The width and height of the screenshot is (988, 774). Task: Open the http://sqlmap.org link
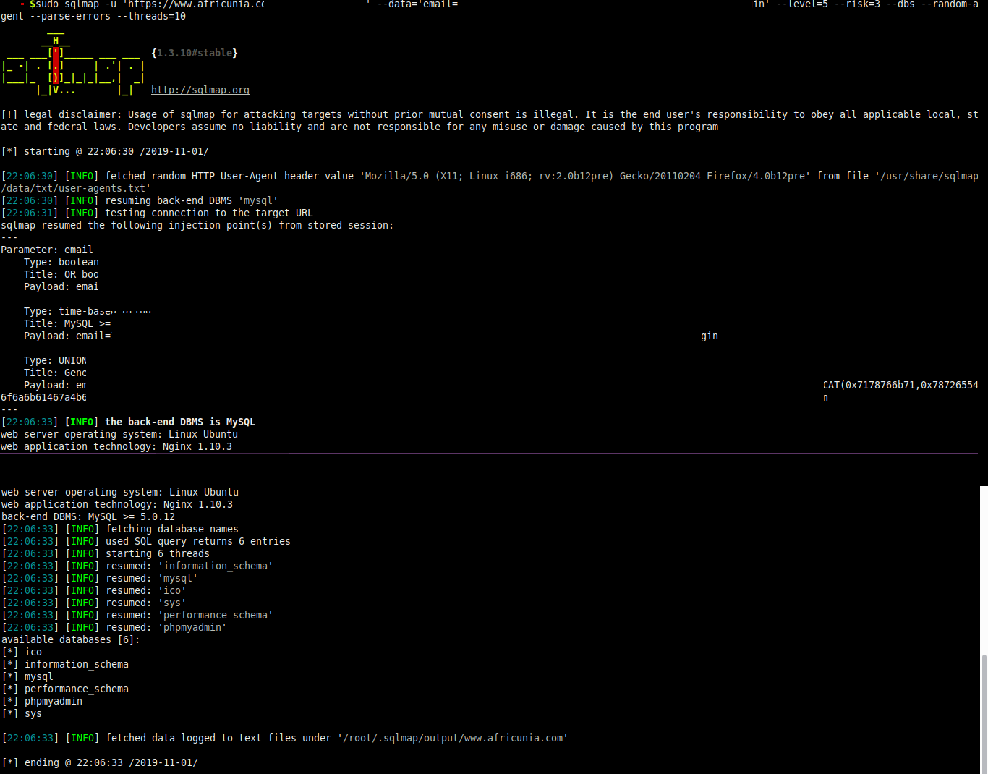200,90
